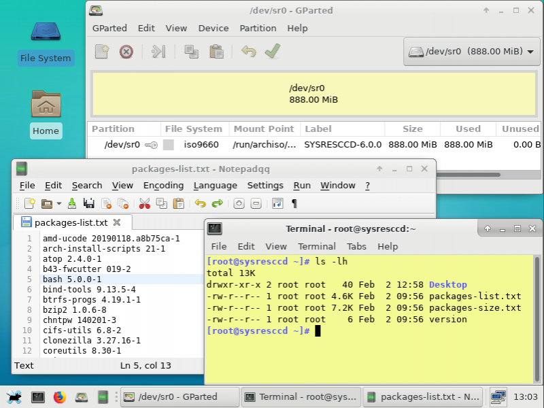Open the Partition menu in GParted
This screenshot has width=544, height=408.
point(258,28)
